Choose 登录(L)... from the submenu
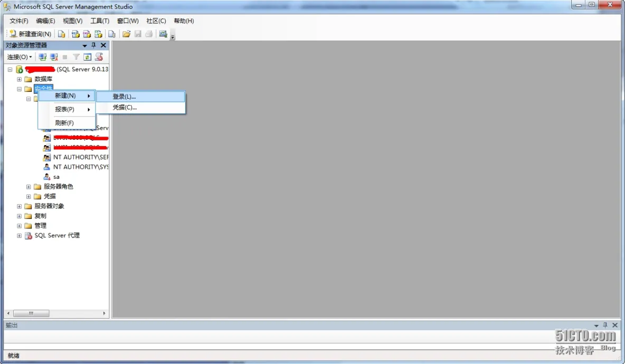The image size is (625, 364). pyautogui.click(x=141, y=97)
